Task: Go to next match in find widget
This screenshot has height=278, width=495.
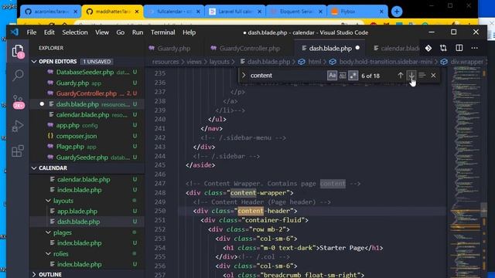Action: (x=411, y=76)
